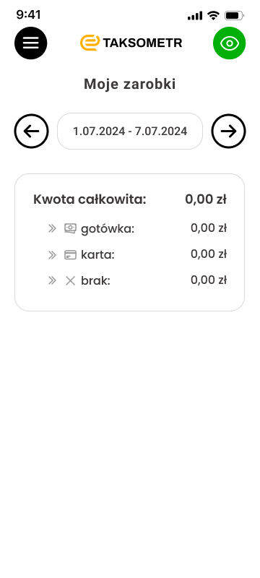Click the battery icon in status bar
260x578 pixels.
(x=235, y=15)
